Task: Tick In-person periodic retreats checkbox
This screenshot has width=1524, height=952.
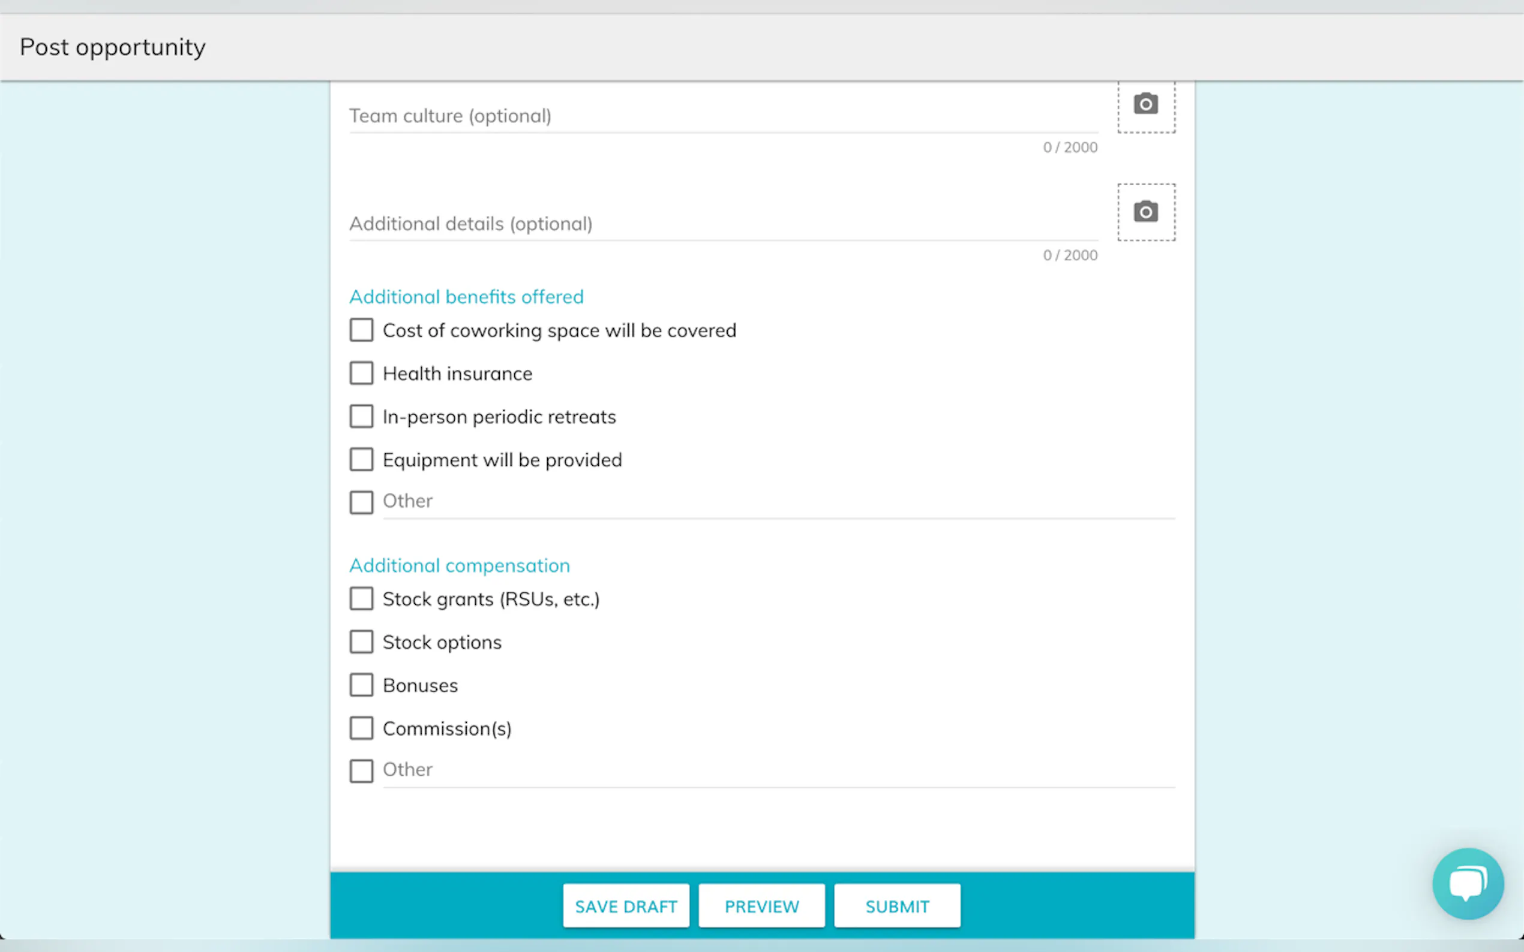Action: pos(362,416)
